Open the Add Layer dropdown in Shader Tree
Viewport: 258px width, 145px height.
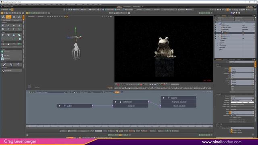click(244, 20)
